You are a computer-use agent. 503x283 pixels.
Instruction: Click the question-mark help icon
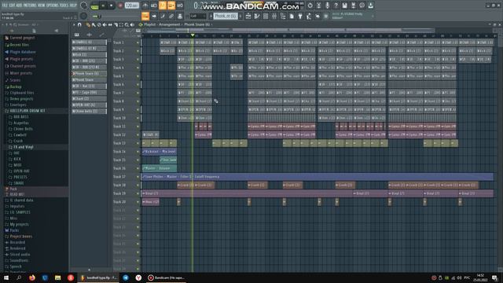[x=336, y=6]
